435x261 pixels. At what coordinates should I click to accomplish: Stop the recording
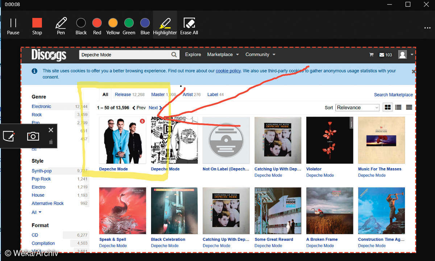37,26
